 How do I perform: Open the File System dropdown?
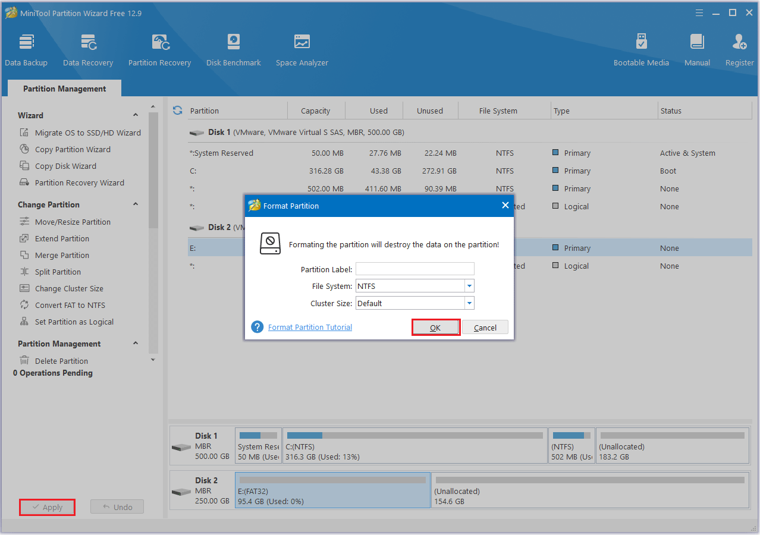[x=469, y=286]
